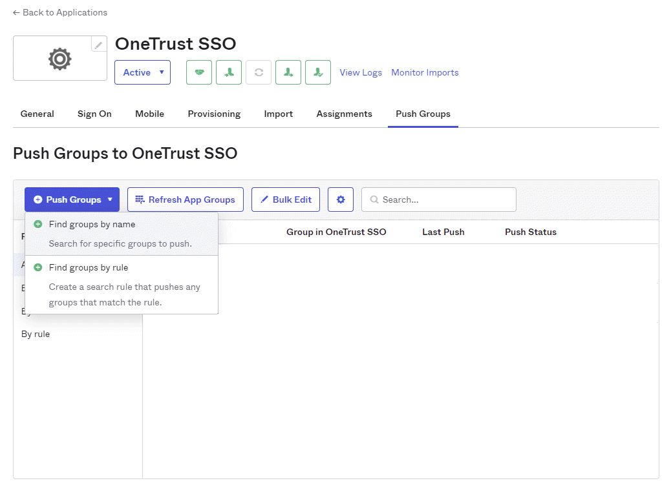Click the person with checkmark icon button
The width and height of the screenshot is (671, 492).
point(318,72)
